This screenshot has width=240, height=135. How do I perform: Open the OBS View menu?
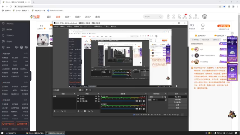pyautogui.click(x=70, y=26)
